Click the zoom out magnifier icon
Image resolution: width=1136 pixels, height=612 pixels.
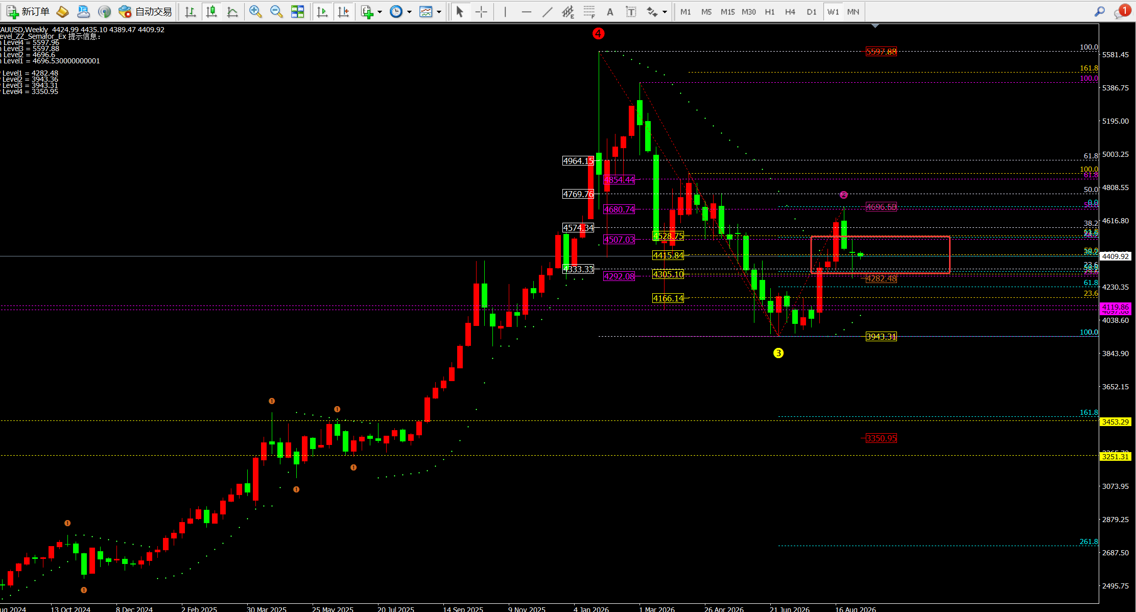pyautogui.click(x=276, y=11)
